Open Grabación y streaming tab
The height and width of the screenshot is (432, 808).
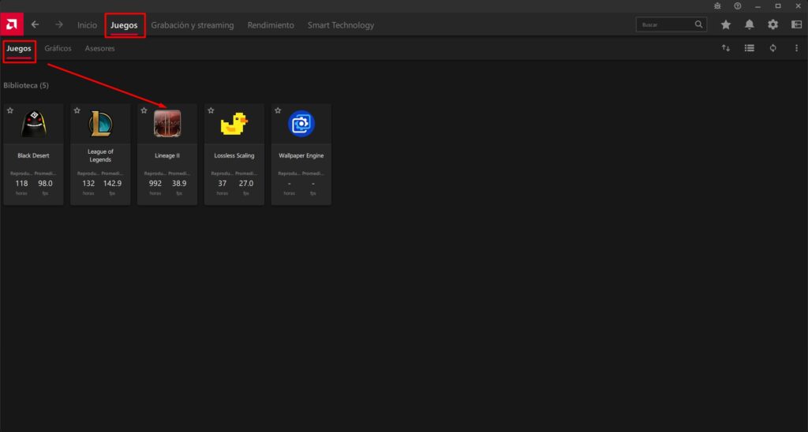193,24
